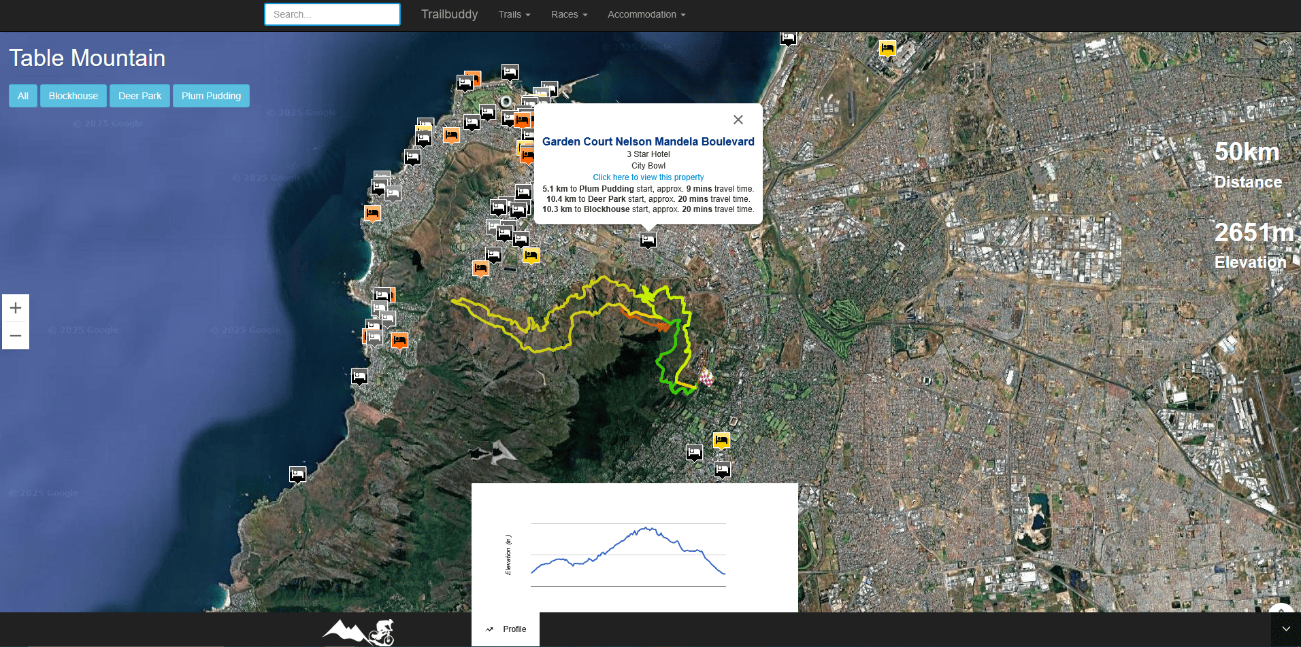Open the black marker beside the southern light-orange city marker
The image size is (1301, 647).
point(493,256)
